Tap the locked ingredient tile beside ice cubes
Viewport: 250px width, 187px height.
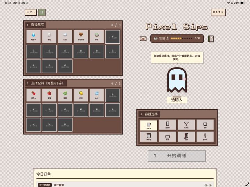[112, 95]
